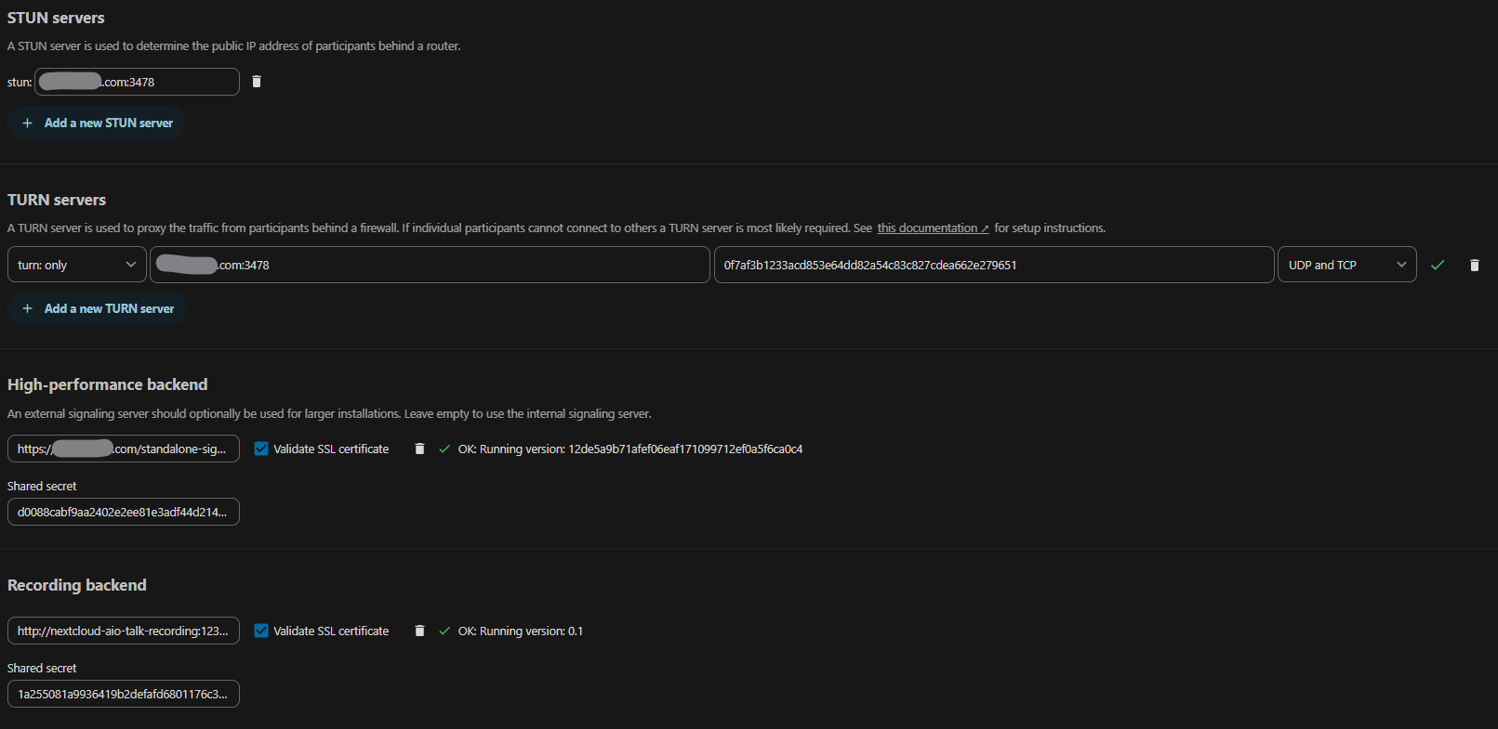
Task: Click 'Add a new STUN server' button
Action: [108, 124]
